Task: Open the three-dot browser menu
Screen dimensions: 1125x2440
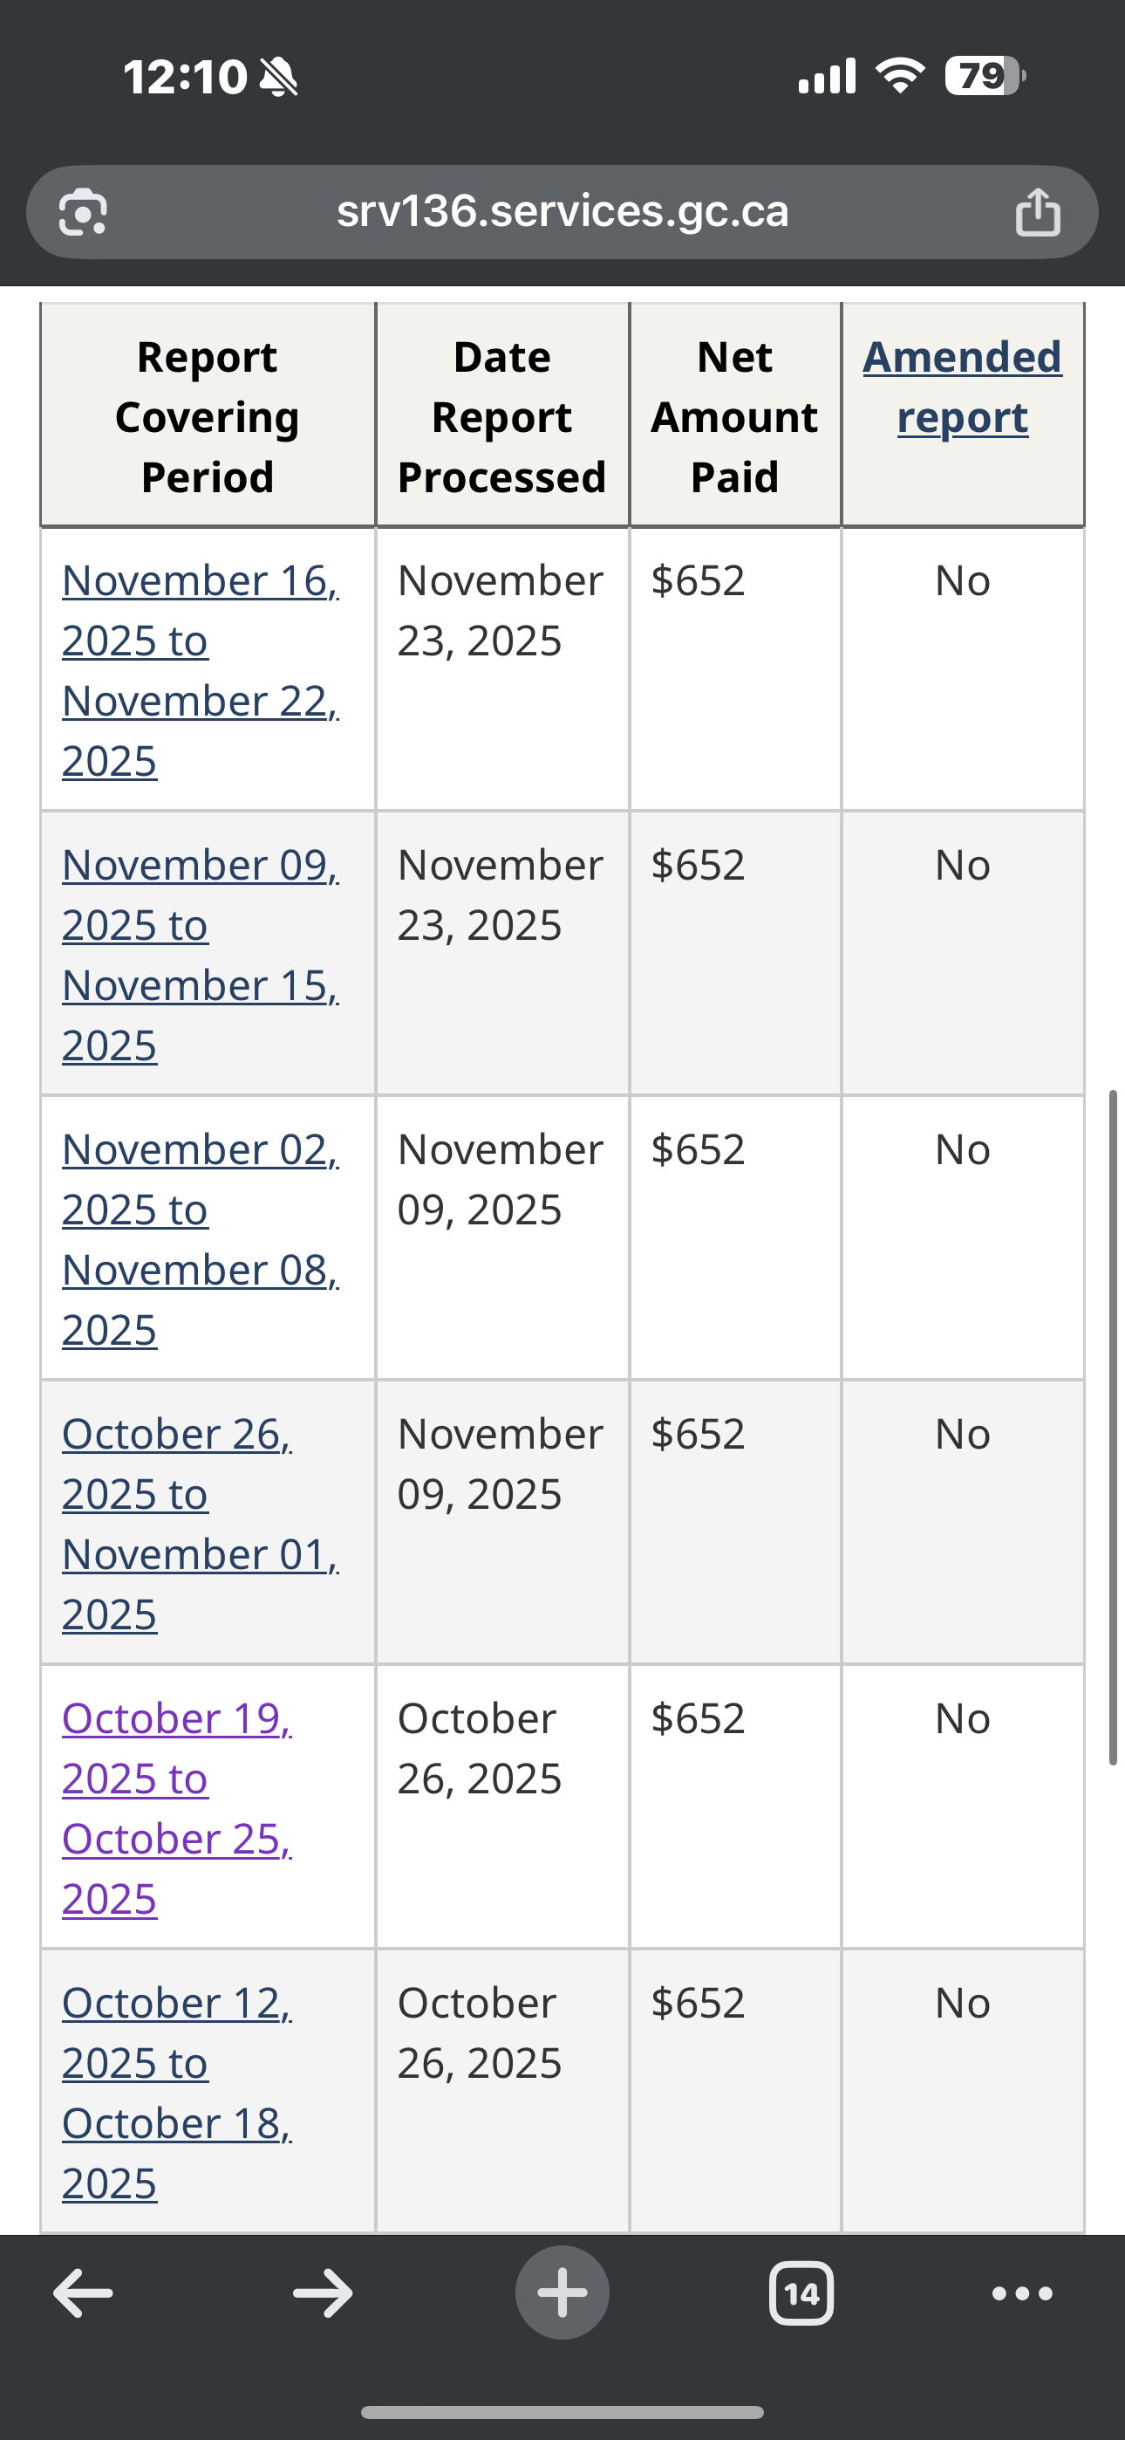Action: point(1022,2293)
